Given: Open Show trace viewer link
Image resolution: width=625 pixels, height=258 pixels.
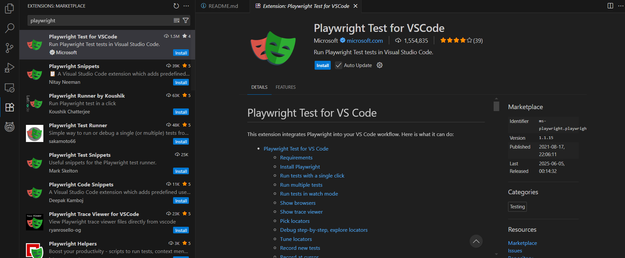Looking at the screenshot, I should (301, 212).
